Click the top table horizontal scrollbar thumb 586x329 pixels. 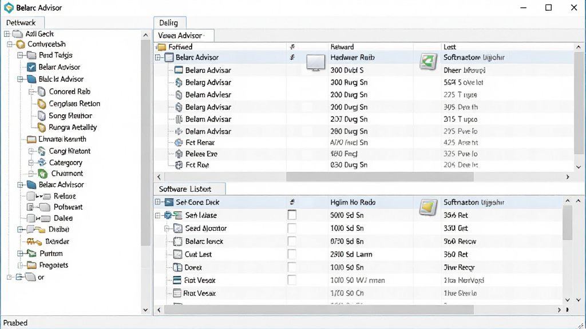[x=380, y=177]
